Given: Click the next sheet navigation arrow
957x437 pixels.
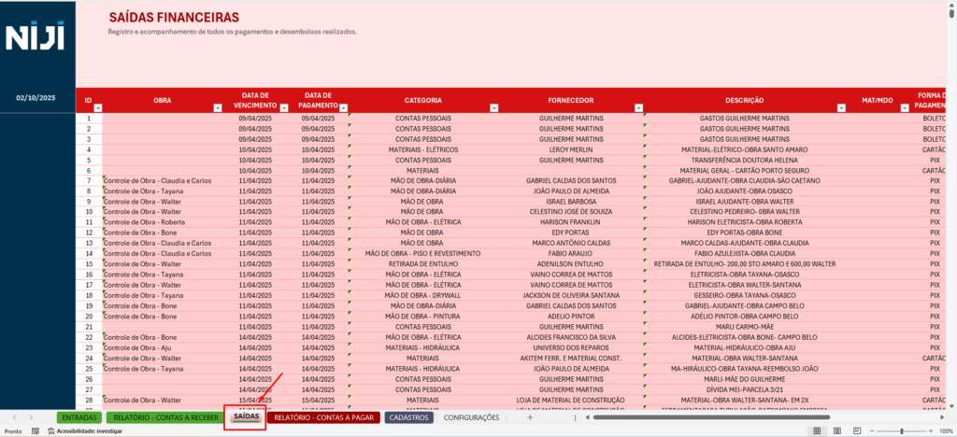Looking at the screenshot, I should (x=31, y=417).
